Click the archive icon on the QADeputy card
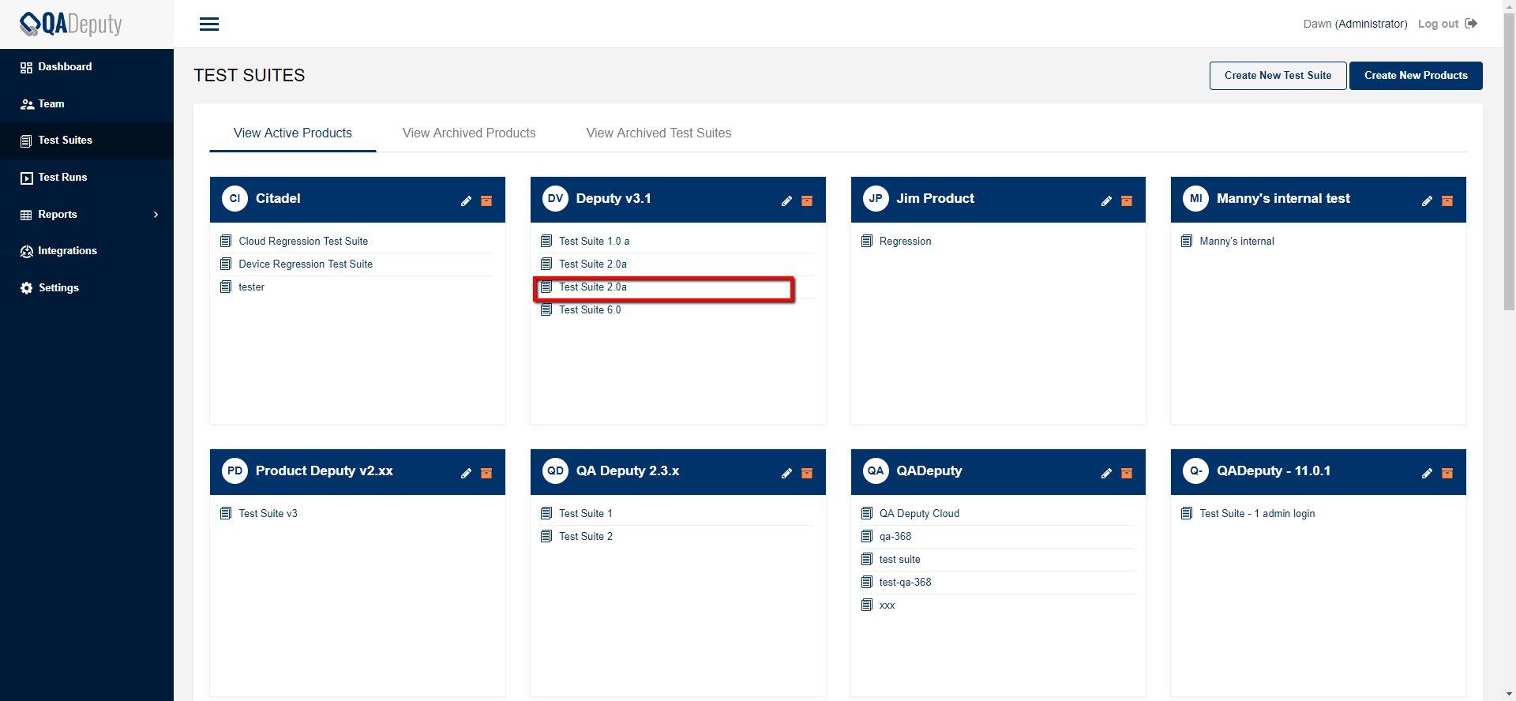This screenshot has width=1516, height=701. tap(1127, 474)
